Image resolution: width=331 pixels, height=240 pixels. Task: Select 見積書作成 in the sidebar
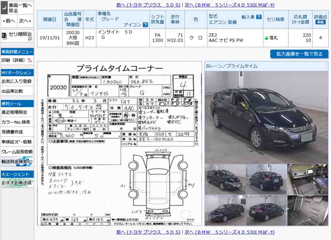coord(17,132)
